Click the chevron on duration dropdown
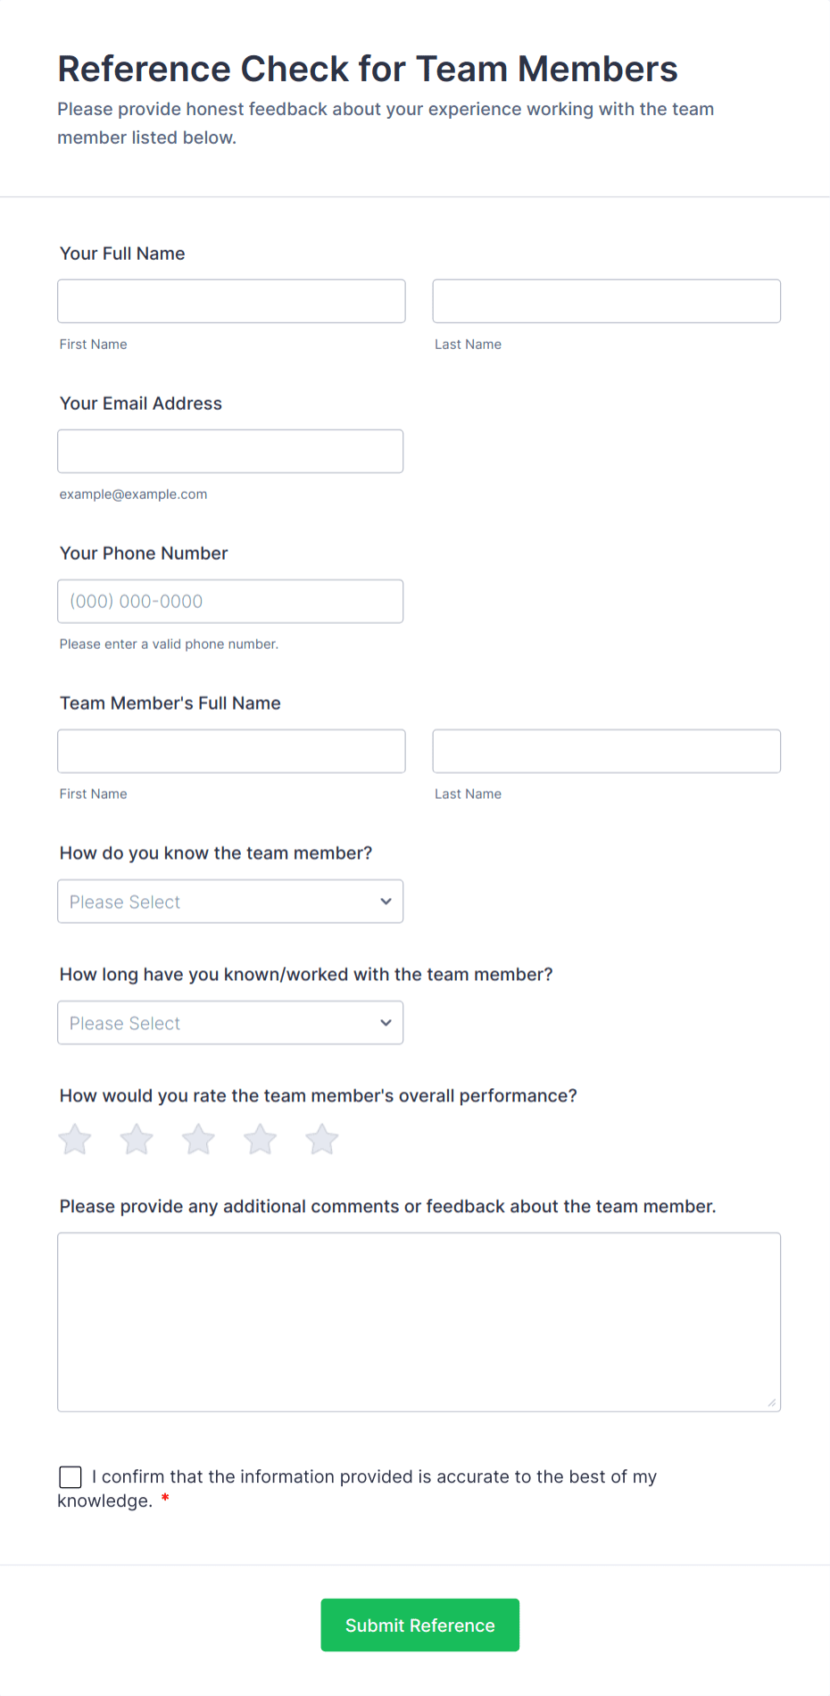Viewport: 830px width, 1696px height. 385,1022
